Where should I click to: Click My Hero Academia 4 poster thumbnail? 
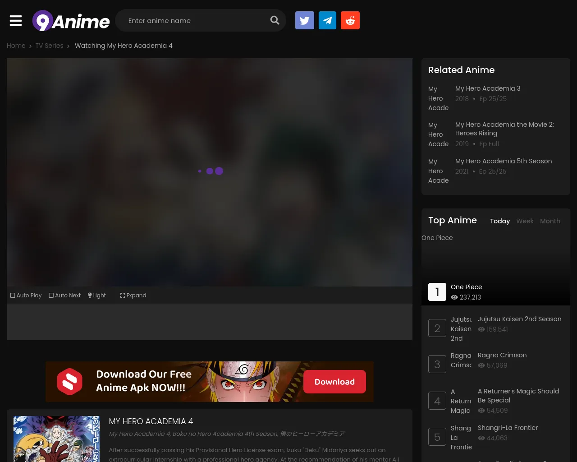point(56,439)
